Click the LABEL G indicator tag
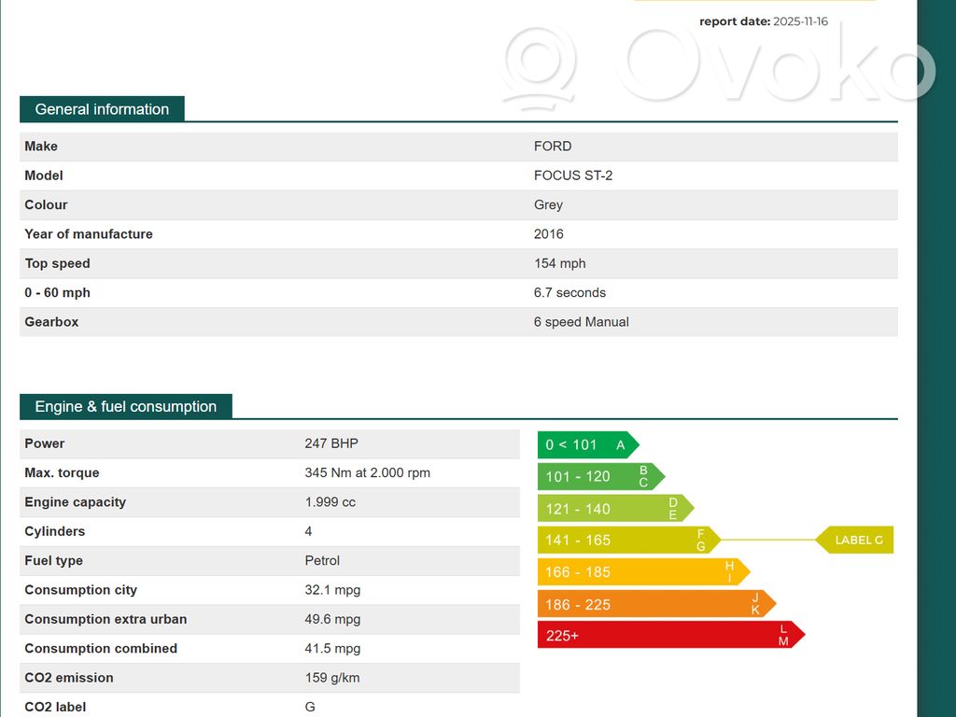 point(854,541)
